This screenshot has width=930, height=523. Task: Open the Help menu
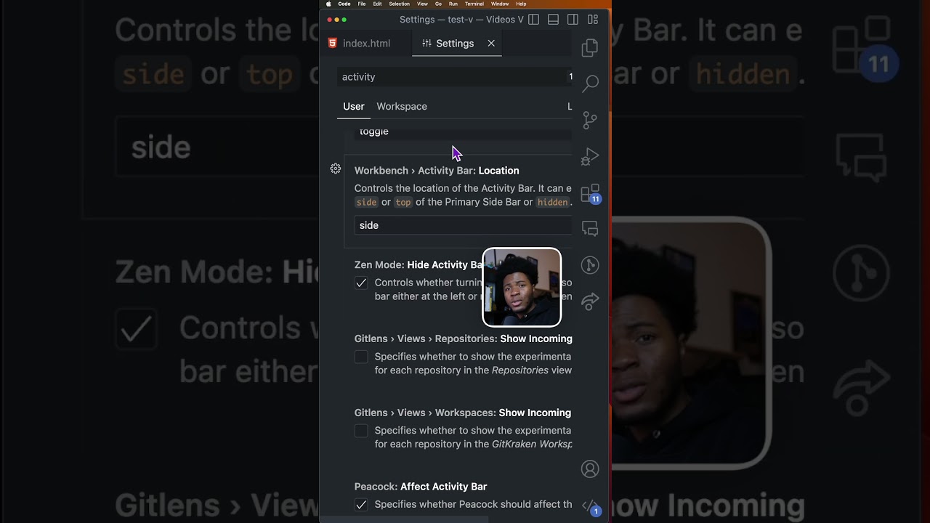click(x=521, y=4)
